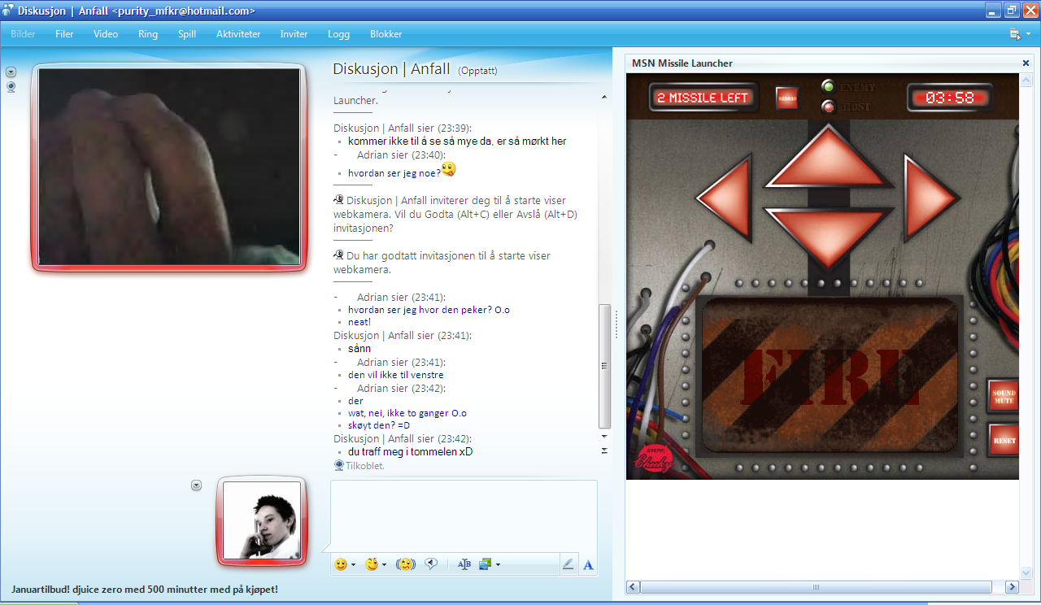The width and height of the screenshot is (1041, 605).
Task: Select the red Host indicator light
Action: 829,107
